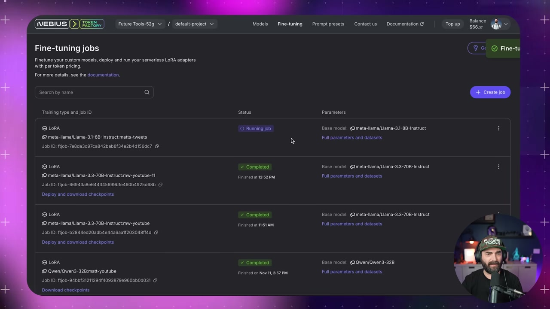Open the kebab menu for the mw-youtube-11 job
Screen dimensions: 550x309
[498, 167]
